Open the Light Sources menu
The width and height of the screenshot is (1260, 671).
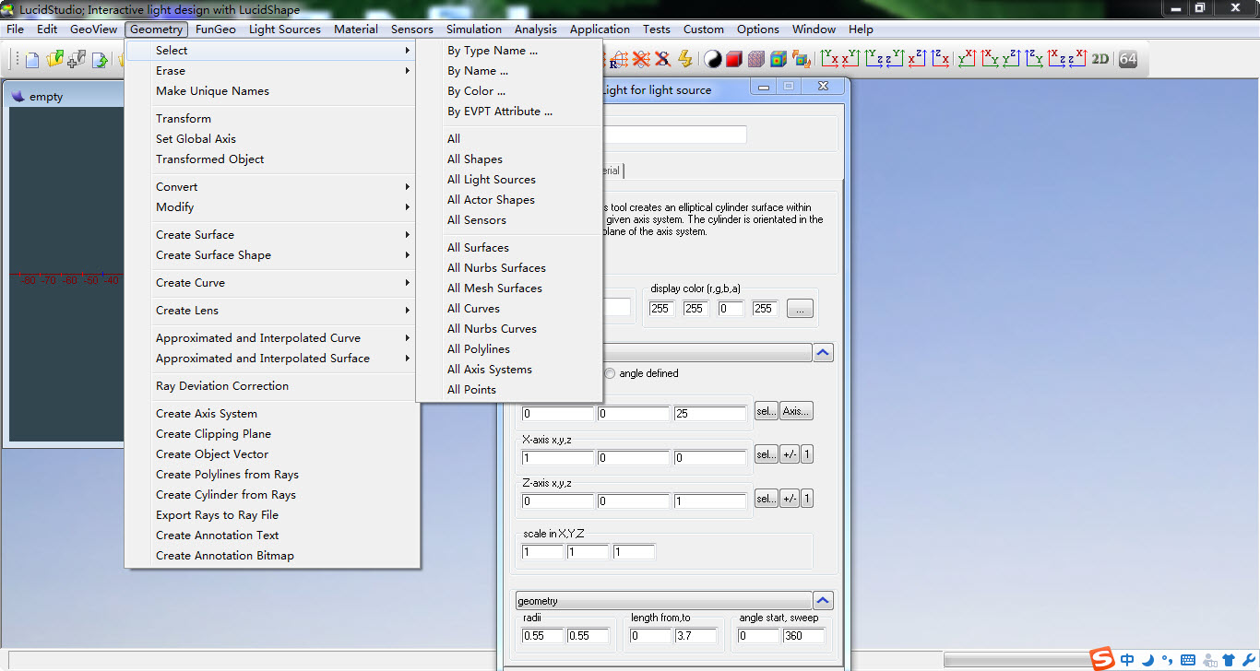point(285,29)
